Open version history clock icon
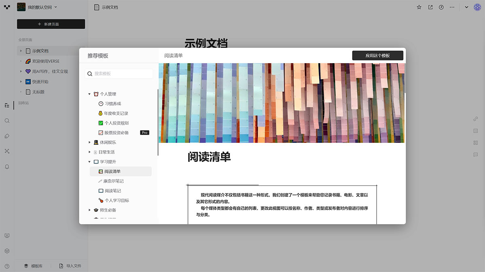Viewport: 485px width, 272px height. 441,7
